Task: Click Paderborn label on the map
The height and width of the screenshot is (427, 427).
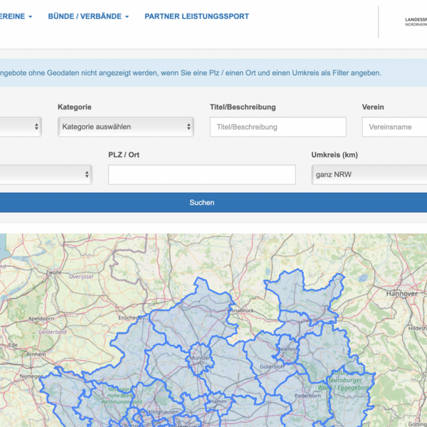Action: tap(307, 396)
